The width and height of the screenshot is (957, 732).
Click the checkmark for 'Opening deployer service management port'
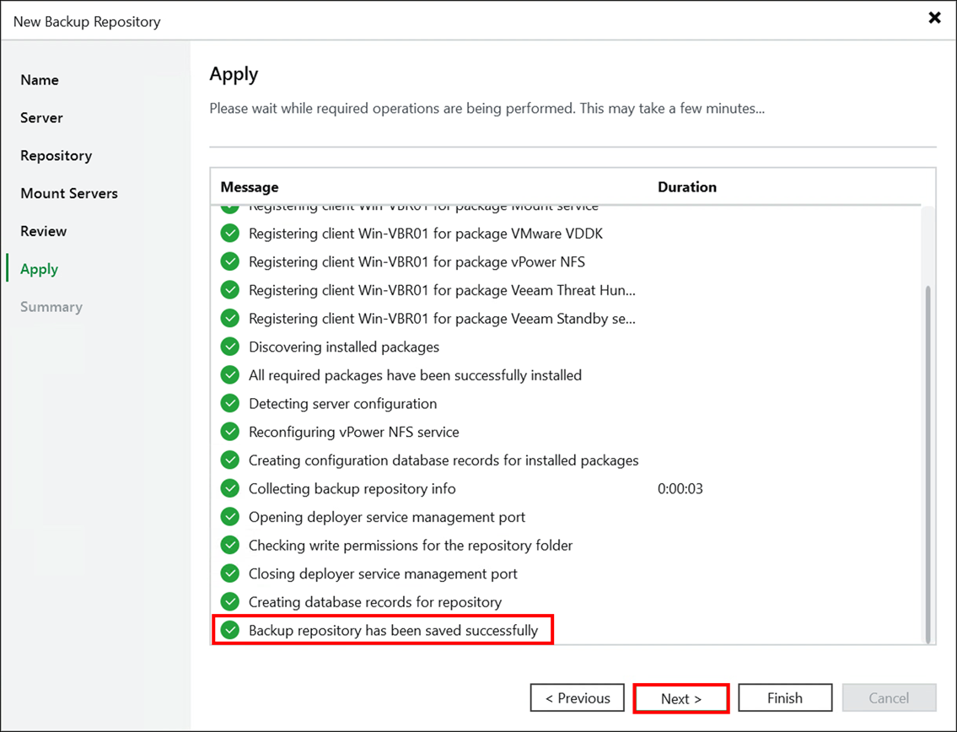(229, 517)
